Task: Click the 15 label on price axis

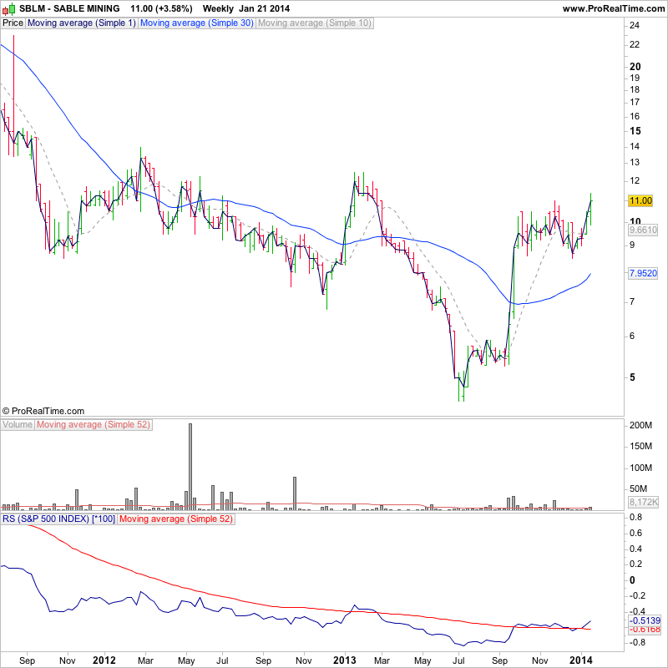Action: 635,131
